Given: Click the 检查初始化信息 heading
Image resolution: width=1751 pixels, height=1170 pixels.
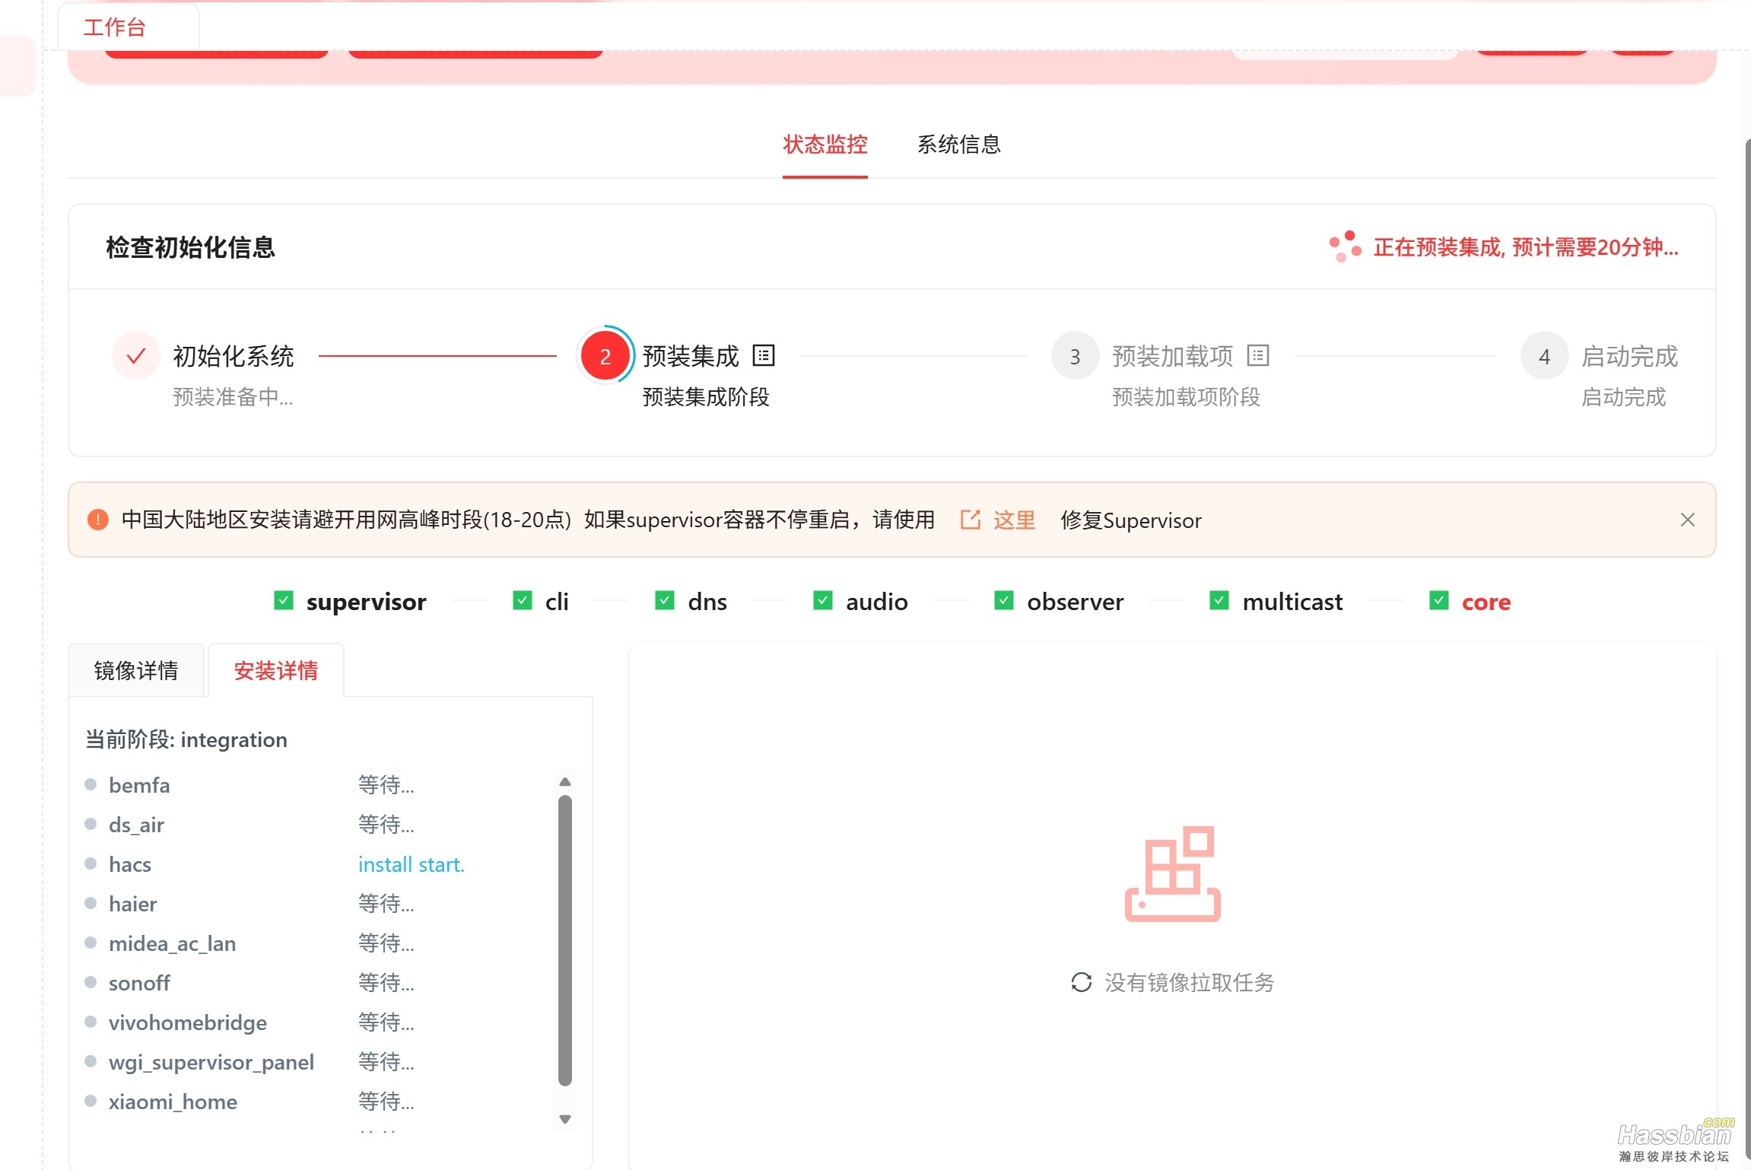Looking at the screenshot, I should (191, 247).
